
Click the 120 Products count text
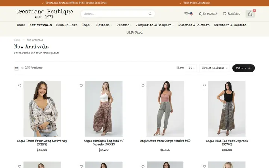click(34, 68)
